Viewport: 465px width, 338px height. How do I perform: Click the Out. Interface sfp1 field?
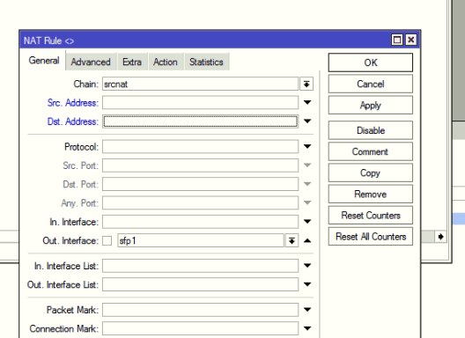[201, 240]
